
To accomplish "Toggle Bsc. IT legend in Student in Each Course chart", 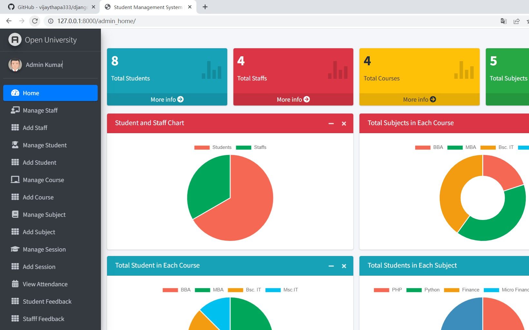I will pos(244,290).
